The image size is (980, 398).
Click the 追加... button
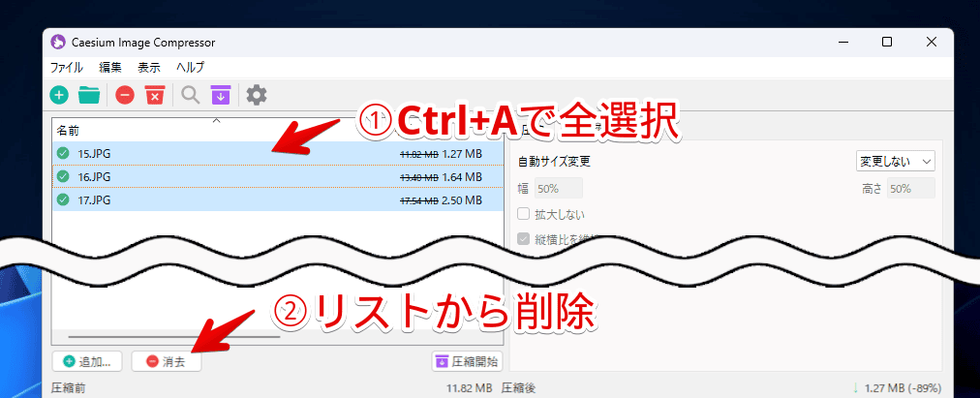(x=88, y=361)
